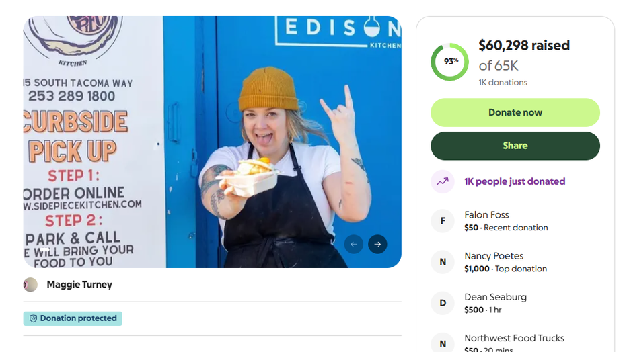The image size is (627, 352).
Task: Go to previous photo with left arrow
Action: (x=353, y=244)
